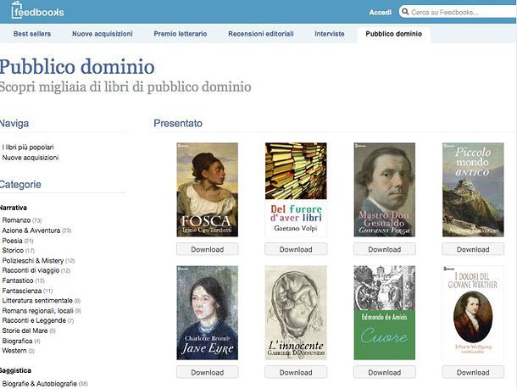The height and width of the screenshot is (389, 517).
Task: Download I dolori del giovane Werther
Action: 473,372
